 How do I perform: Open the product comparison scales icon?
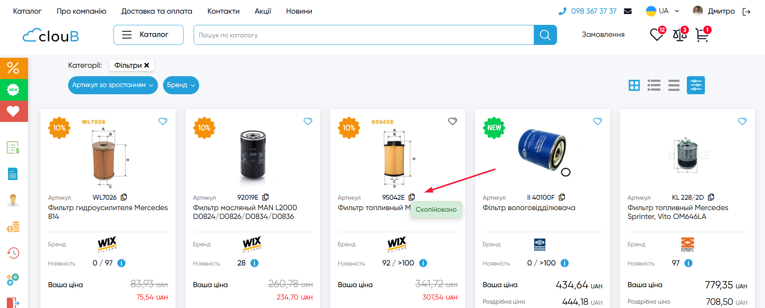click(679, 35)
